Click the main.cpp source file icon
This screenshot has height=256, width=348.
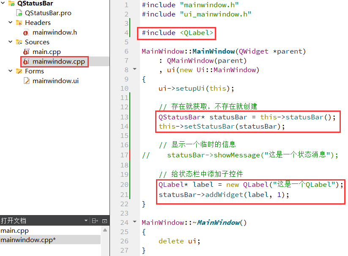(26, 51)
